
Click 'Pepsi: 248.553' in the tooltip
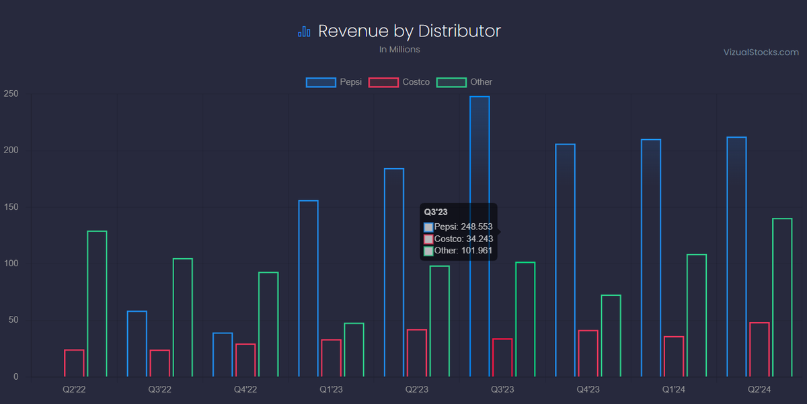463,227
